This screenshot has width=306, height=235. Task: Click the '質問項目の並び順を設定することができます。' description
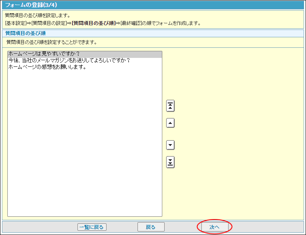tap(52, 42)
